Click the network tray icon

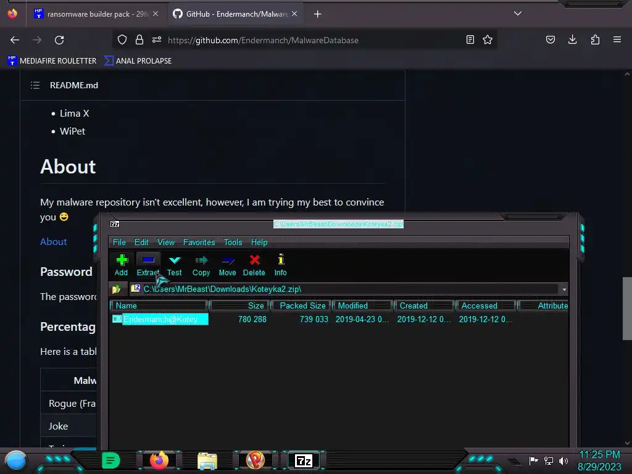[549, 460]
